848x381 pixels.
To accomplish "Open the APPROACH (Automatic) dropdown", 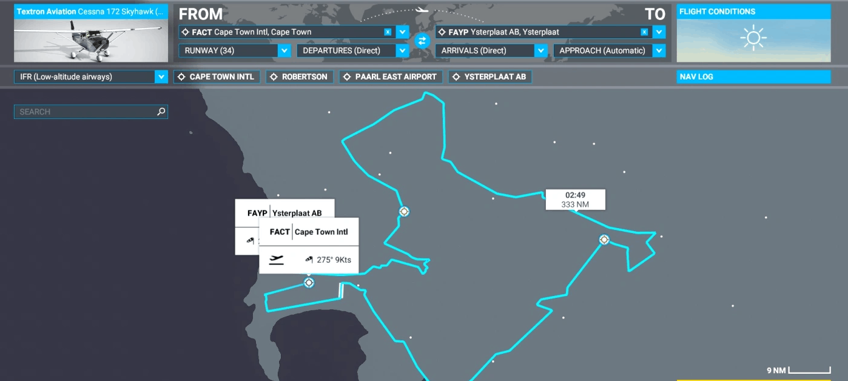I will coord(659,51).
